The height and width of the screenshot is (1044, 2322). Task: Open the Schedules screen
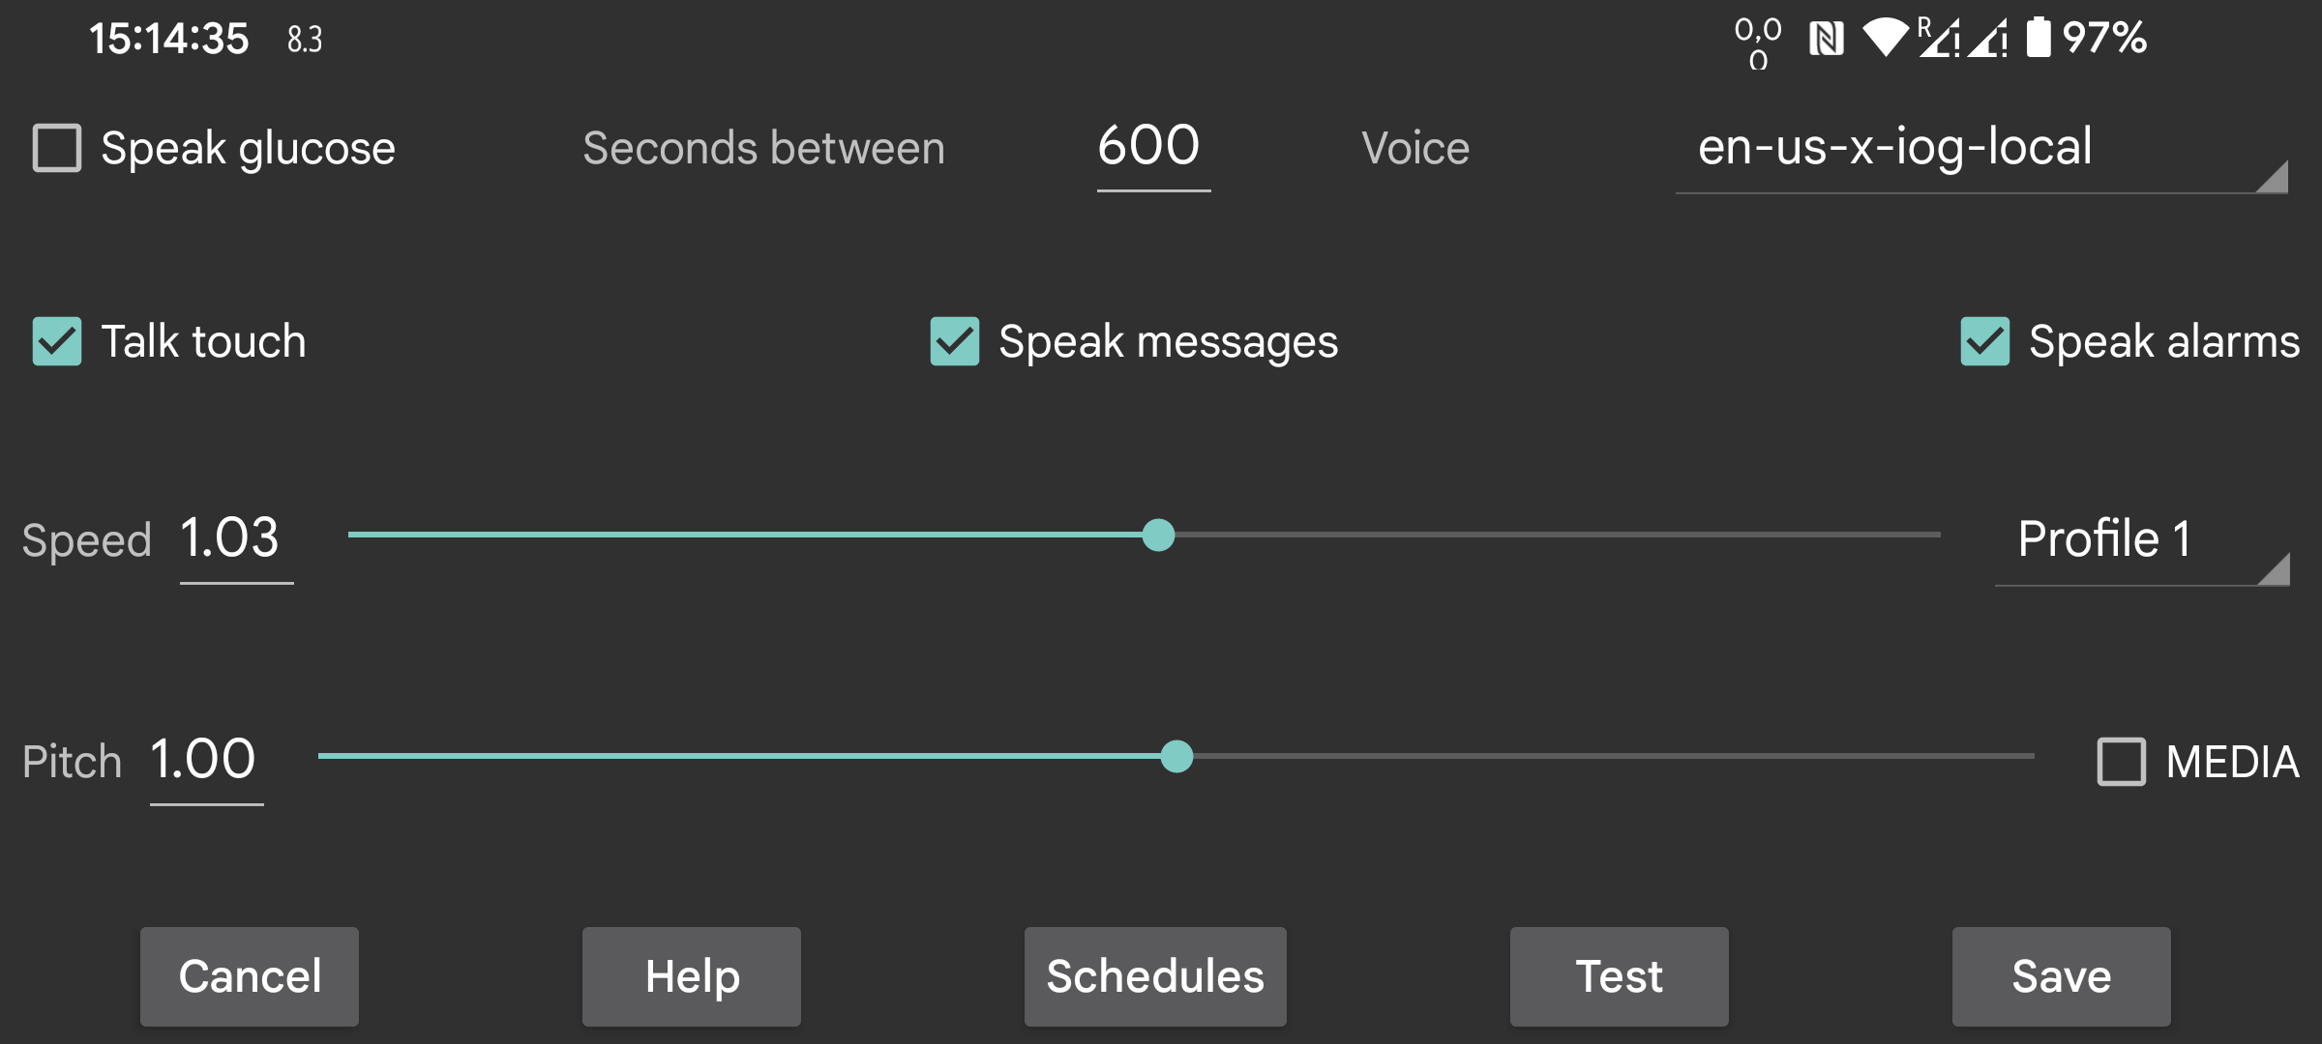point(1155,976)
